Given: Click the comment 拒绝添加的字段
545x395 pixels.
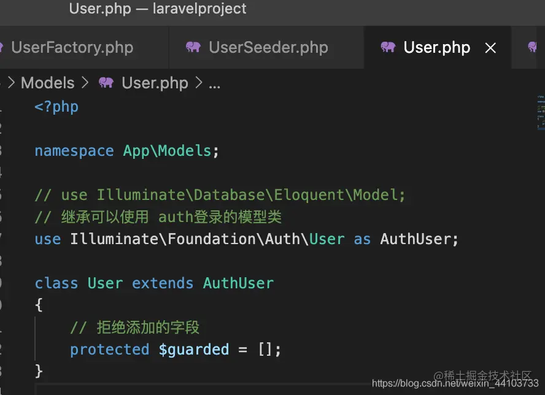Looking at the screenshot, I should pyautogui.click(x=135, y=328).
